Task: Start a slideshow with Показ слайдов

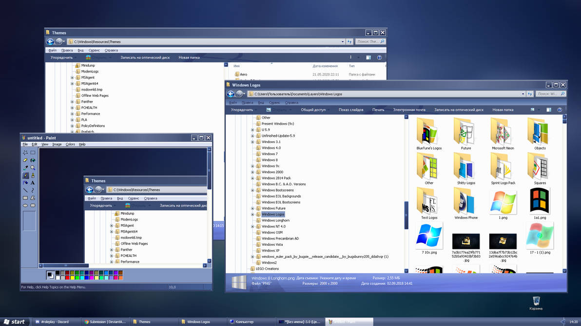Action: 351,110
